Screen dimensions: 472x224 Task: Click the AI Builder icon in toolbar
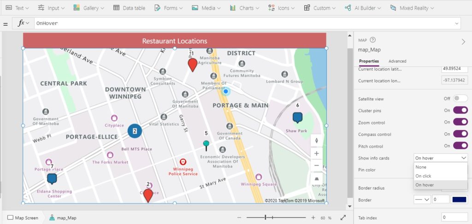[348, 8]
